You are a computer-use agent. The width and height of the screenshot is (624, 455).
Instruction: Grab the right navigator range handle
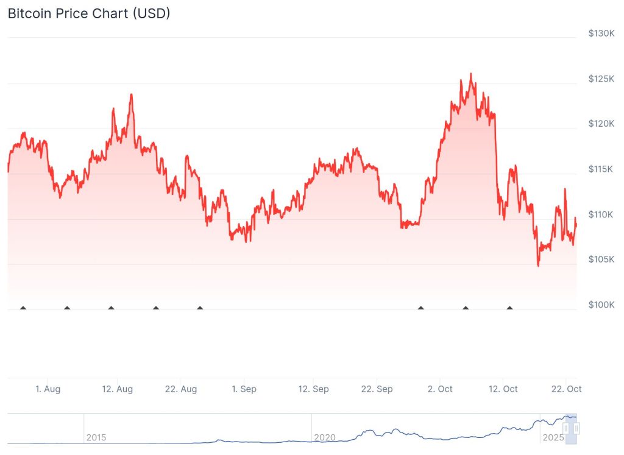[576, 429]
